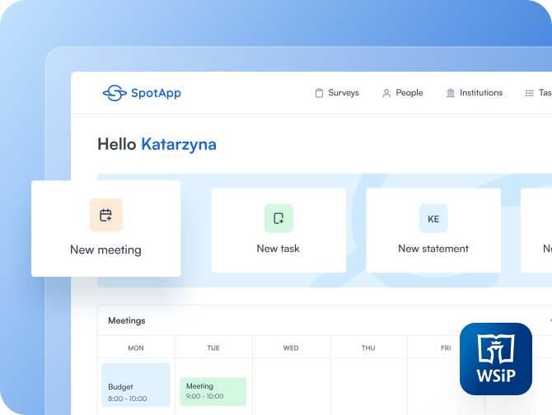
Task: Click the Surveys clipboard icon
Action: coord(319,93)
